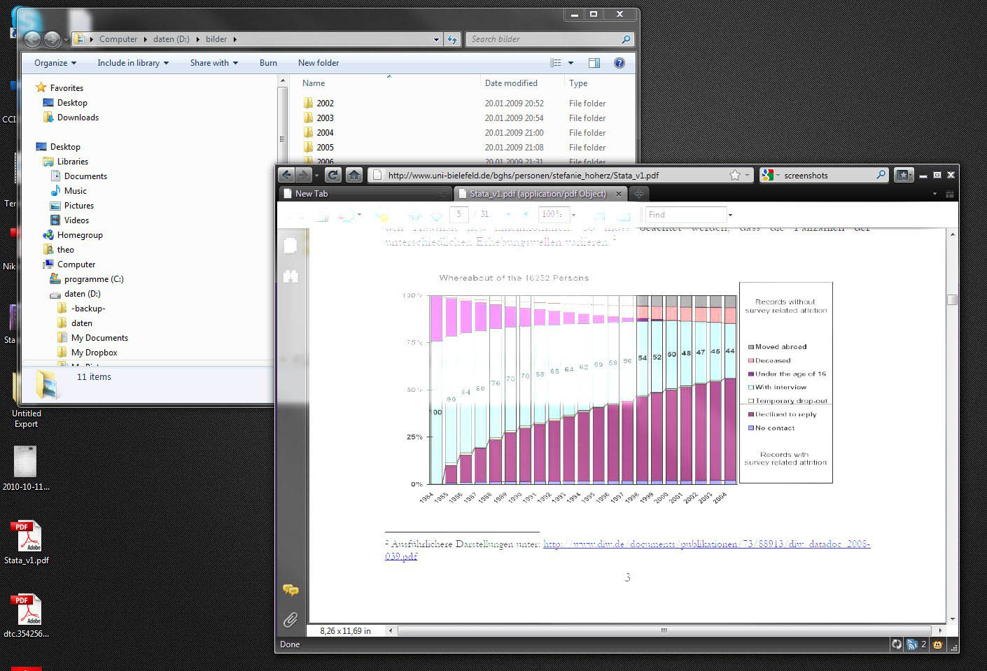The image size is (987, 671).
Task: Open PDF attachments paperclip panel
Action: 290,619
